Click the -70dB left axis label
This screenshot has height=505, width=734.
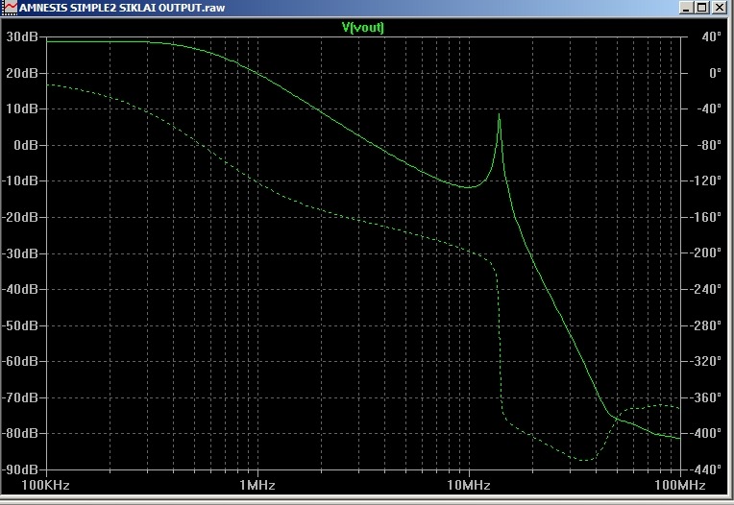(x=19, y=397)
